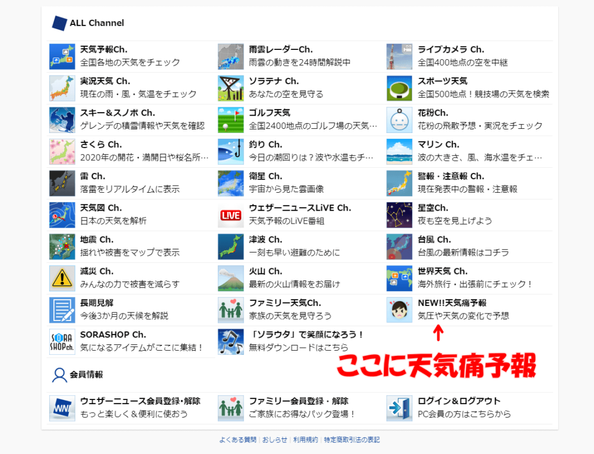Viewport: 594px width, 454px height.
Task: Select the 世界天気 Ch. title link
Action: [443, 271]
